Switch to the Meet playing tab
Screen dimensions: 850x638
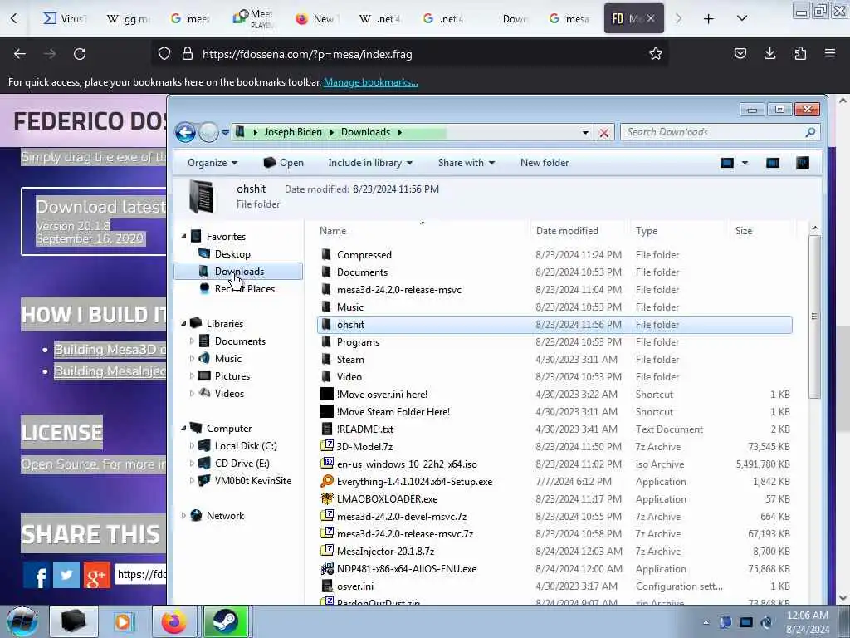(x=254, y=19)
